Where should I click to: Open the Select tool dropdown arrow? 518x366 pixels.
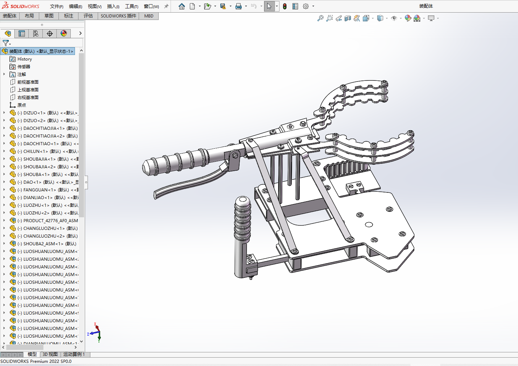[x=277, y=6]
